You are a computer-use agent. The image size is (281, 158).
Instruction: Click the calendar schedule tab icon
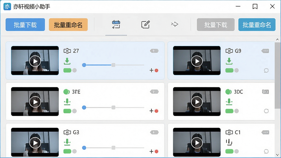[x=116, y=24]
